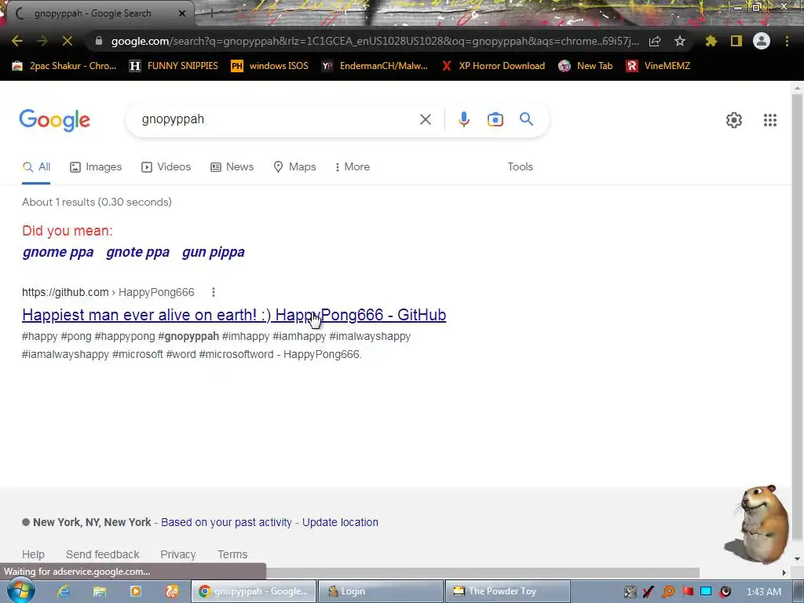804x603 pixels.
Task: Open the 2pac Shakur bookmark
Action: [64, 66]
